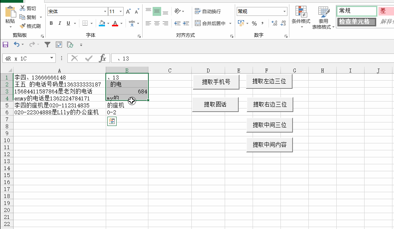
Task: Click accounting number format icon
Action: click(x=241, y=23)
